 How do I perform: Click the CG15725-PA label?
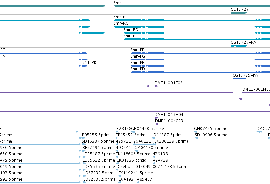click(245, 75)
